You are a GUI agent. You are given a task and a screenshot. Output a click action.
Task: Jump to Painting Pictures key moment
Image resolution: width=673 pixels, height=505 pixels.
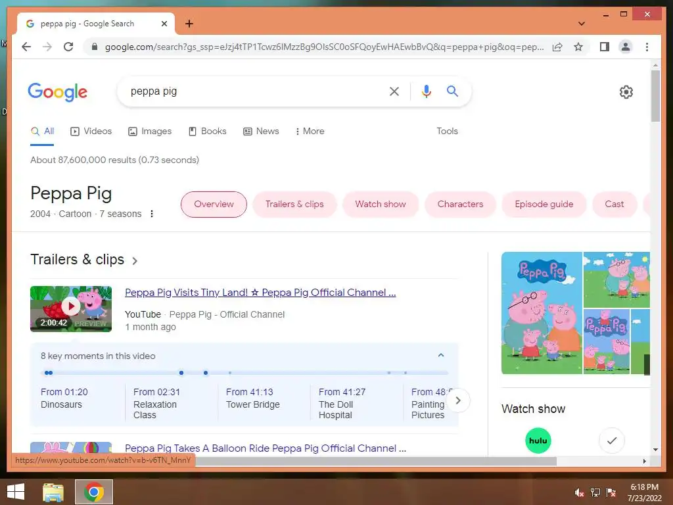click(428, 403)
